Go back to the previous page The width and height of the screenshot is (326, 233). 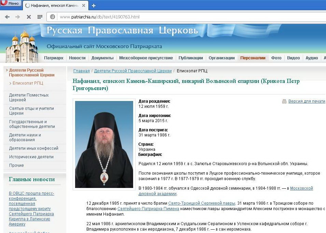[7, 17]
